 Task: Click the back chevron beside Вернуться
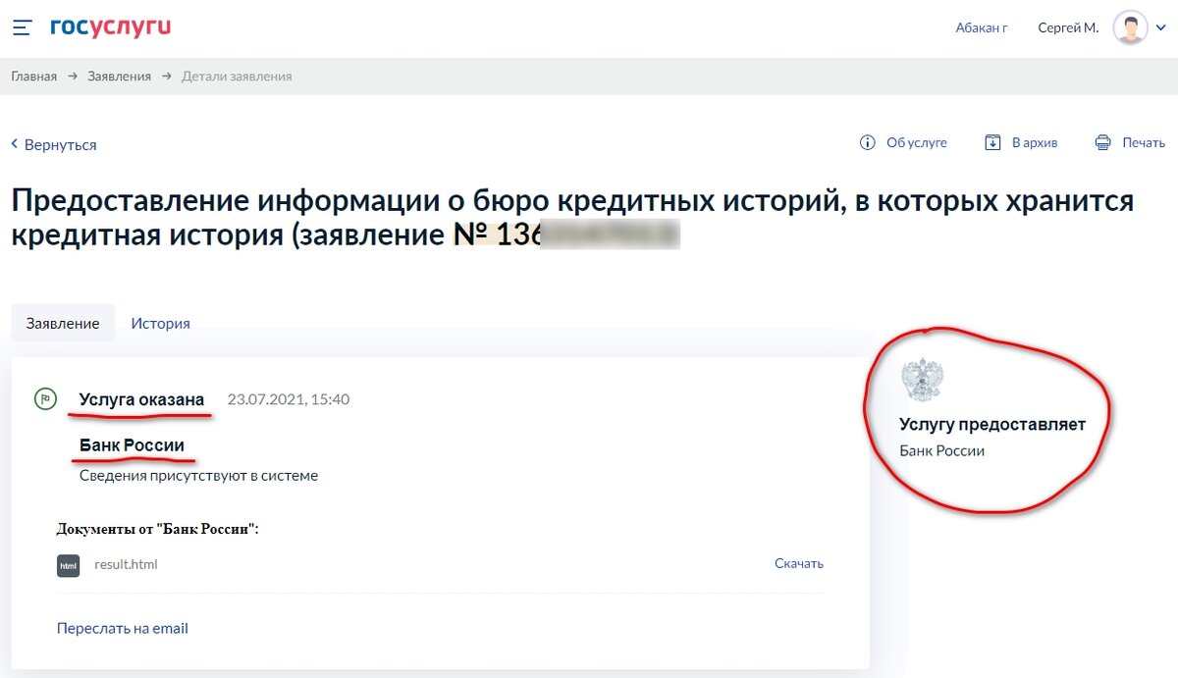pyautogui.click(x=15, y=144)
